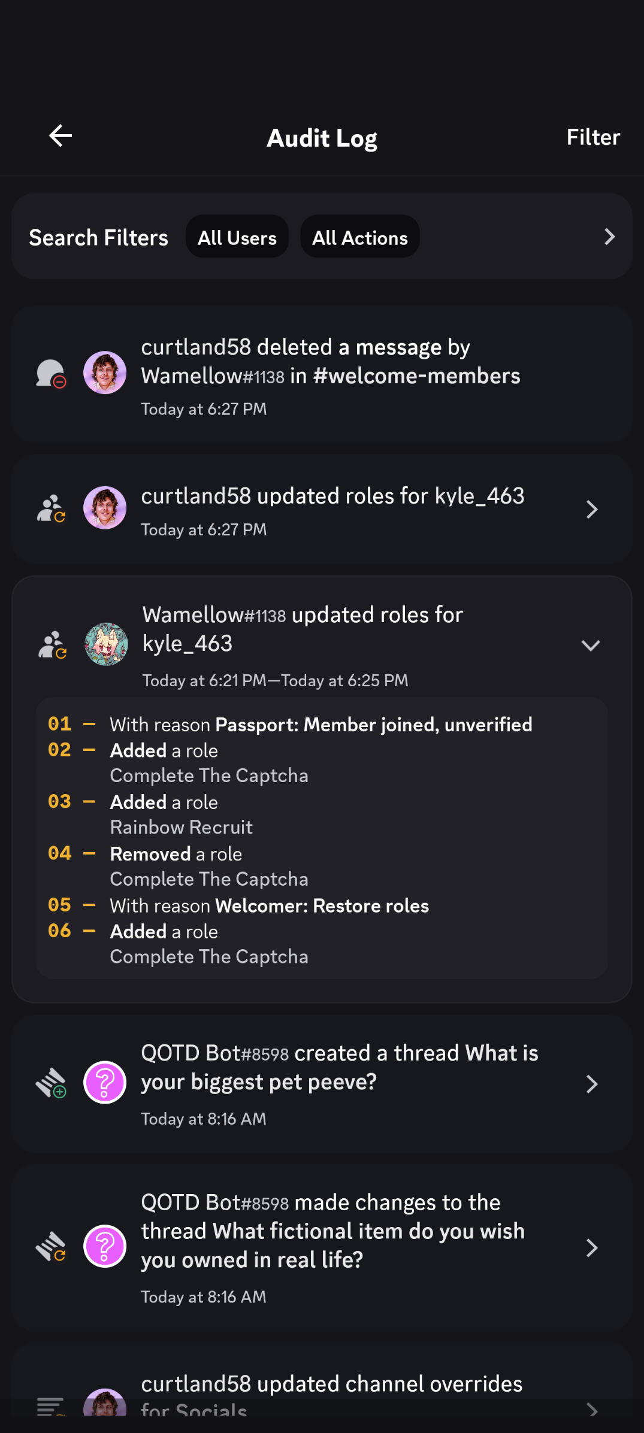Click QOTD Bot's avatar on thread changes entry
This screenshot has width=644, height=1433.
(x=105, y=1247)
